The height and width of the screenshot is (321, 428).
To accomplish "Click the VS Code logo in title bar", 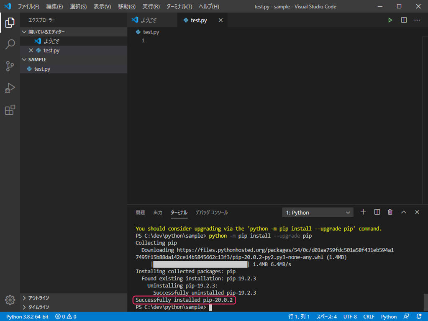I will pos(8,6).
